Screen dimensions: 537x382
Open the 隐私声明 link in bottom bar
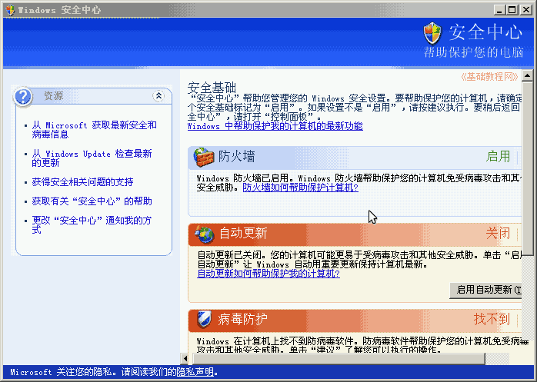click(x=195, y=372)
